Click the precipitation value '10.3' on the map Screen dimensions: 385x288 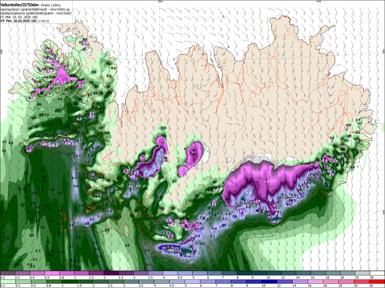(x=282, y=196)
